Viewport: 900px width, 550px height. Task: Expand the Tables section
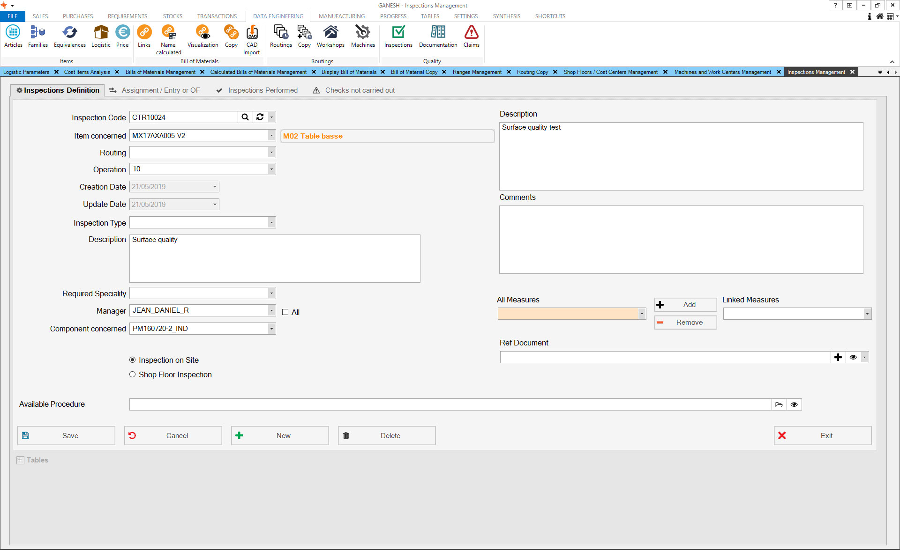coord(20,460)
